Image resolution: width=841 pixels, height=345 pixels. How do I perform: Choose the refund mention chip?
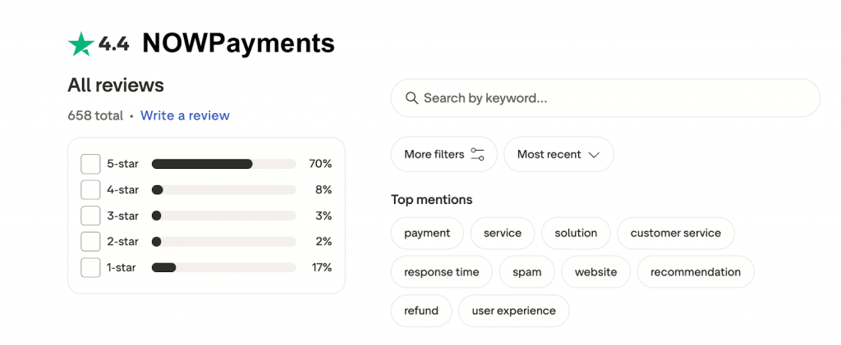(x=421, y=311)
